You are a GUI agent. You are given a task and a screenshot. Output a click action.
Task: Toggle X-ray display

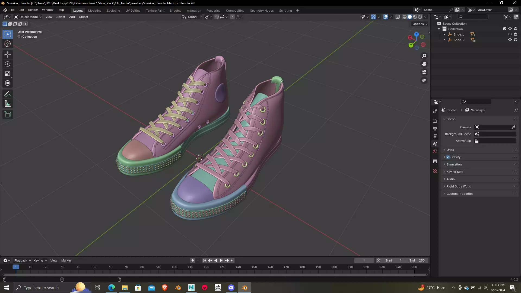click(x=398, y=17)
